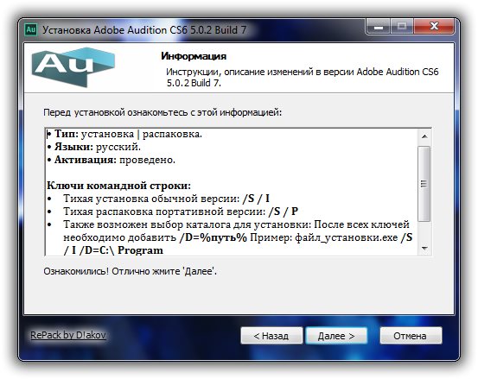This screenshot has height=379, width=478.
Task: Cancel setup with the Отмена button
Action: (411, 336)
